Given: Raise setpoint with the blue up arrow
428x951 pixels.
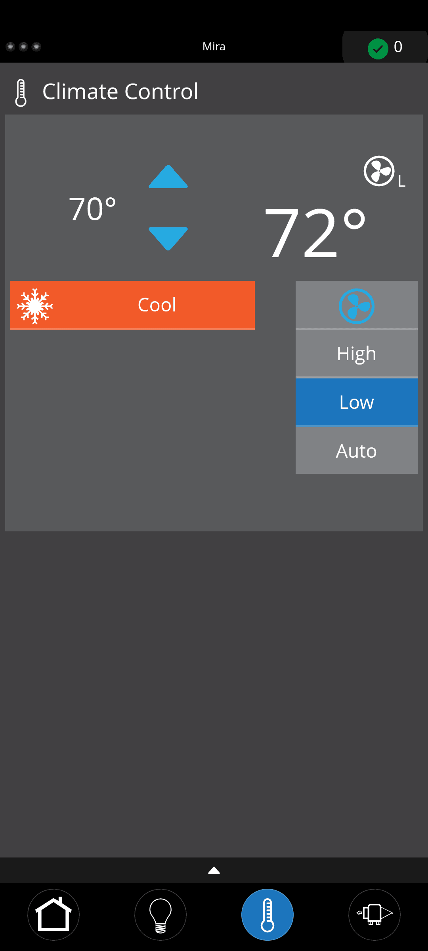Looking at the screenshot, I should click(x=168, y=178).
